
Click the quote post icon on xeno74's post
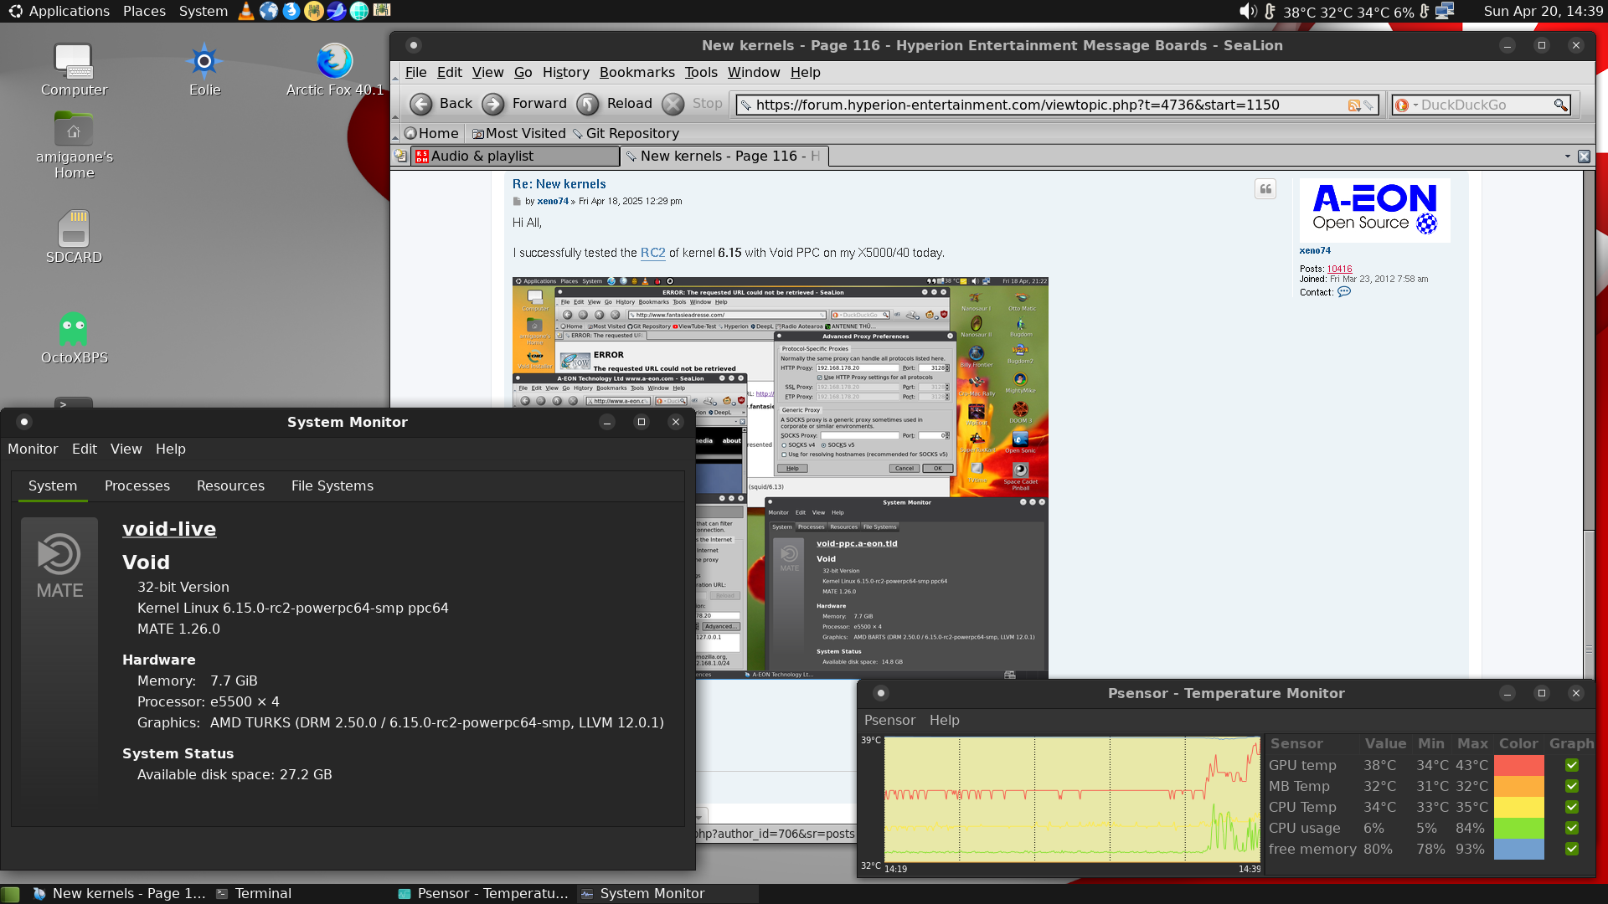pyautogui.click(x=1265, y=189)
